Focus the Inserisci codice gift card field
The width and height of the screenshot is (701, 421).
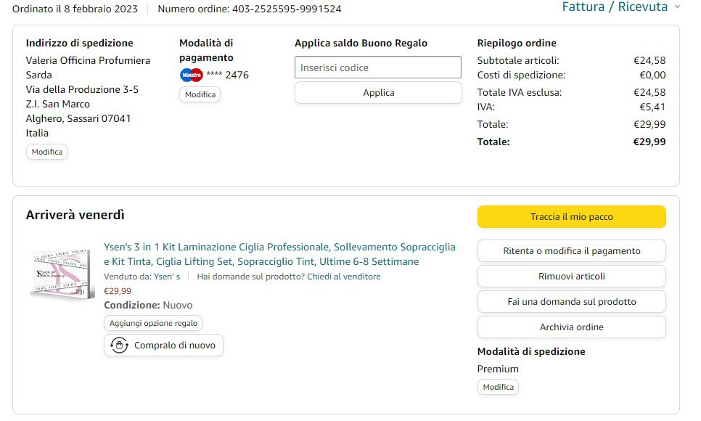(377, 68)
